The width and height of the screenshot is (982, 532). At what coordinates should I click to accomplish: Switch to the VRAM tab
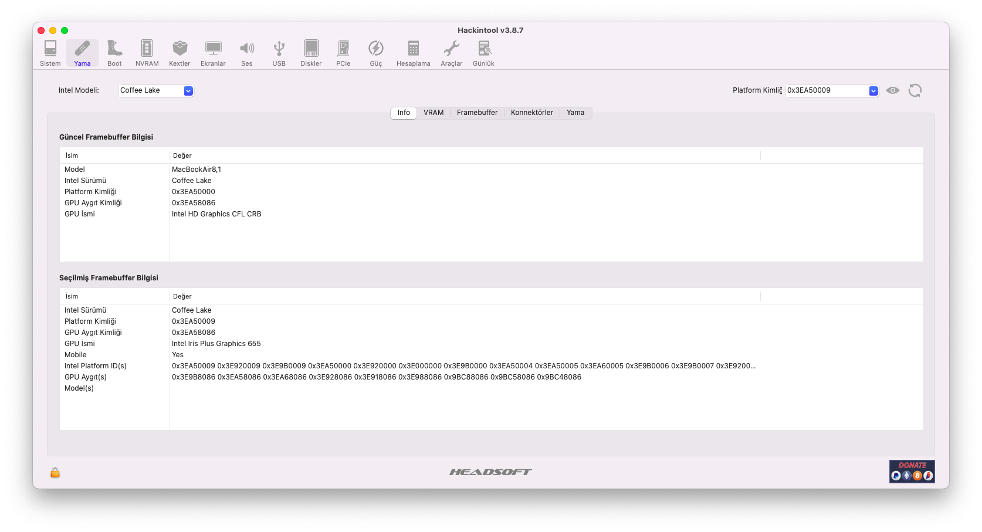434,113
